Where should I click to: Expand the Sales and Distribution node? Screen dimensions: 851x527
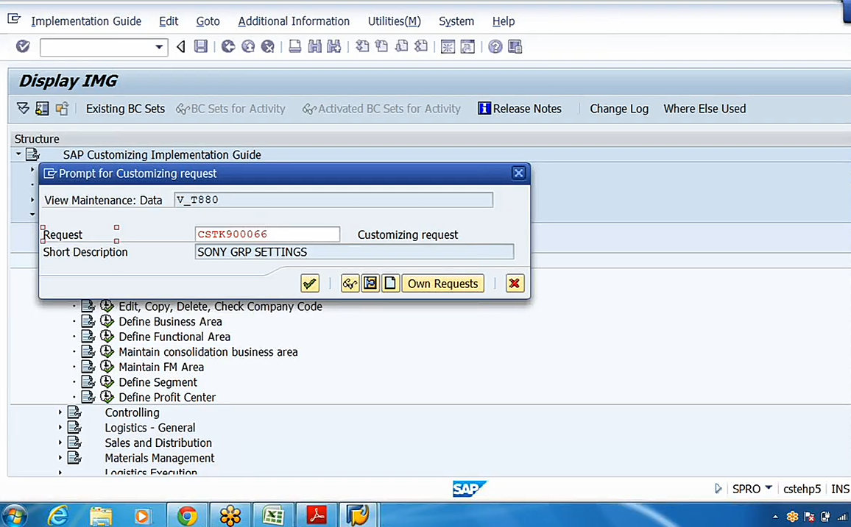click(60, 442)
